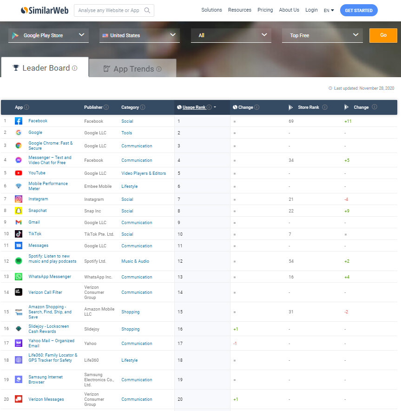Screen dimensions: 401x411
Task: Click info icon beside Category header
Action: (x=143, y=107)
